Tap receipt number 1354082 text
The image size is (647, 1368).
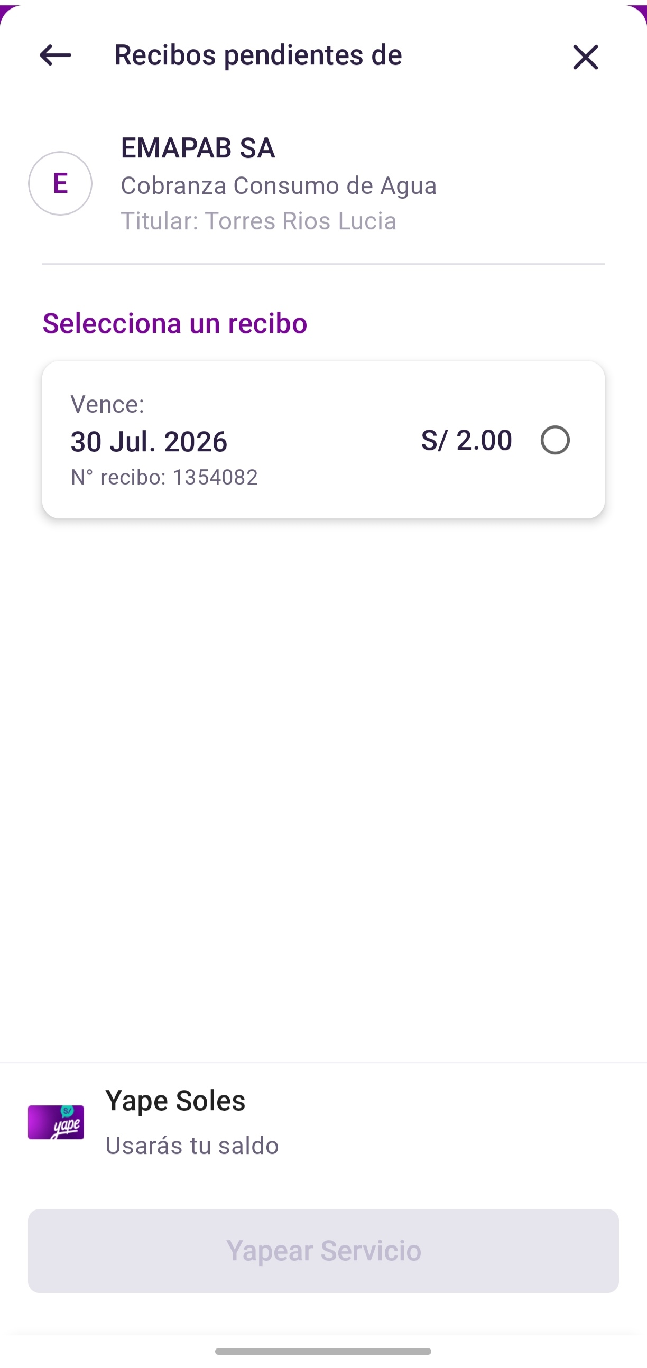164,477
